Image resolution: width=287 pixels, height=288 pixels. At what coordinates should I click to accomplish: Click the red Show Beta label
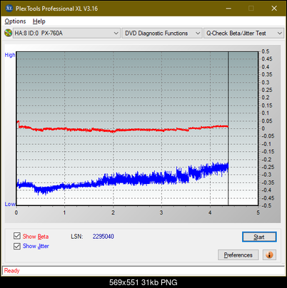tap(36, 237)
